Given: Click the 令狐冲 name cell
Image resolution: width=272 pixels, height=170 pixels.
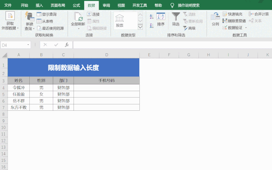Looking at the screenshot, I should pos(19,88).
